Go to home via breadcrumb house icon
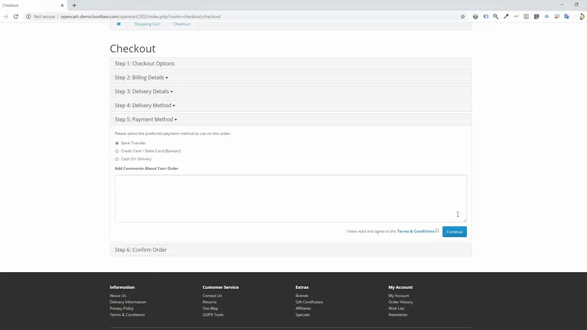 tap(119, 24)
